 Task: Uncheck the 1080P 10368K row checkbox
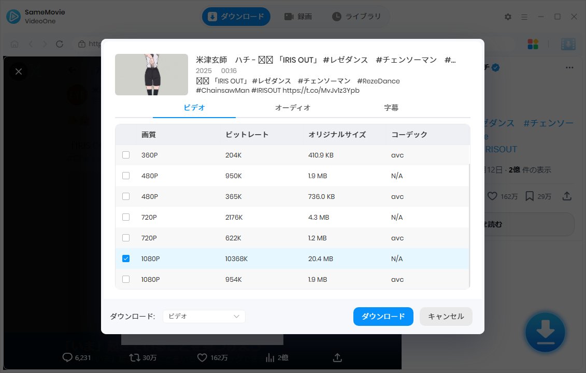126,259
